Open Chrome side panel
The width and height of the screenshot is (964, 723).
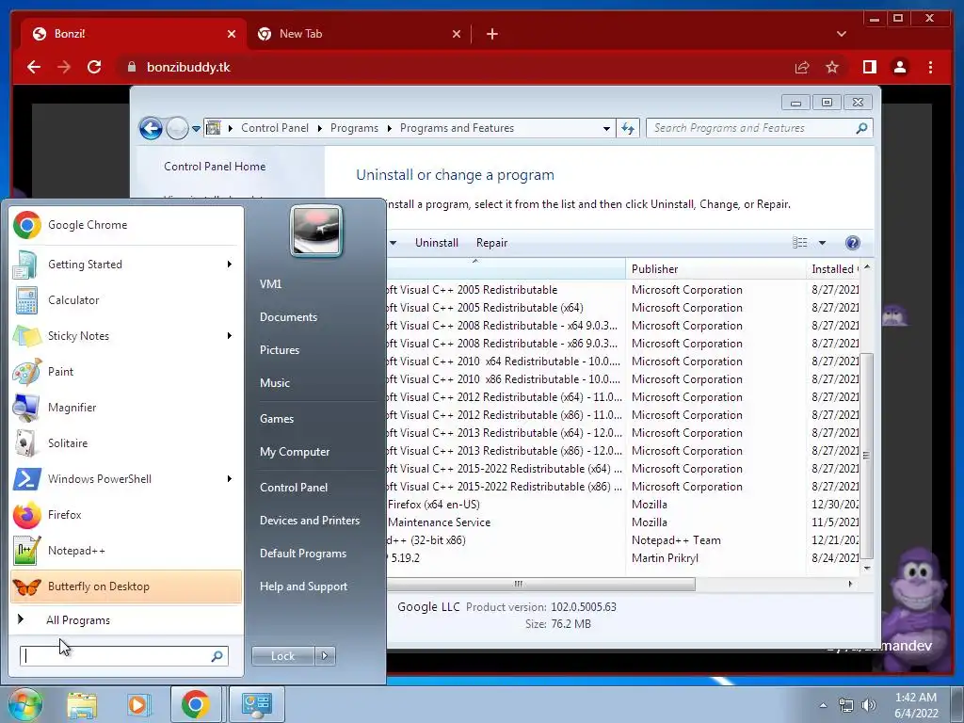869,67
